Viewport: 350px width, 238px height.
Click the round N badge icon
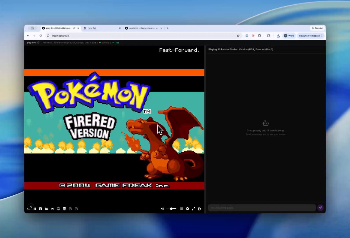point(31,207)
